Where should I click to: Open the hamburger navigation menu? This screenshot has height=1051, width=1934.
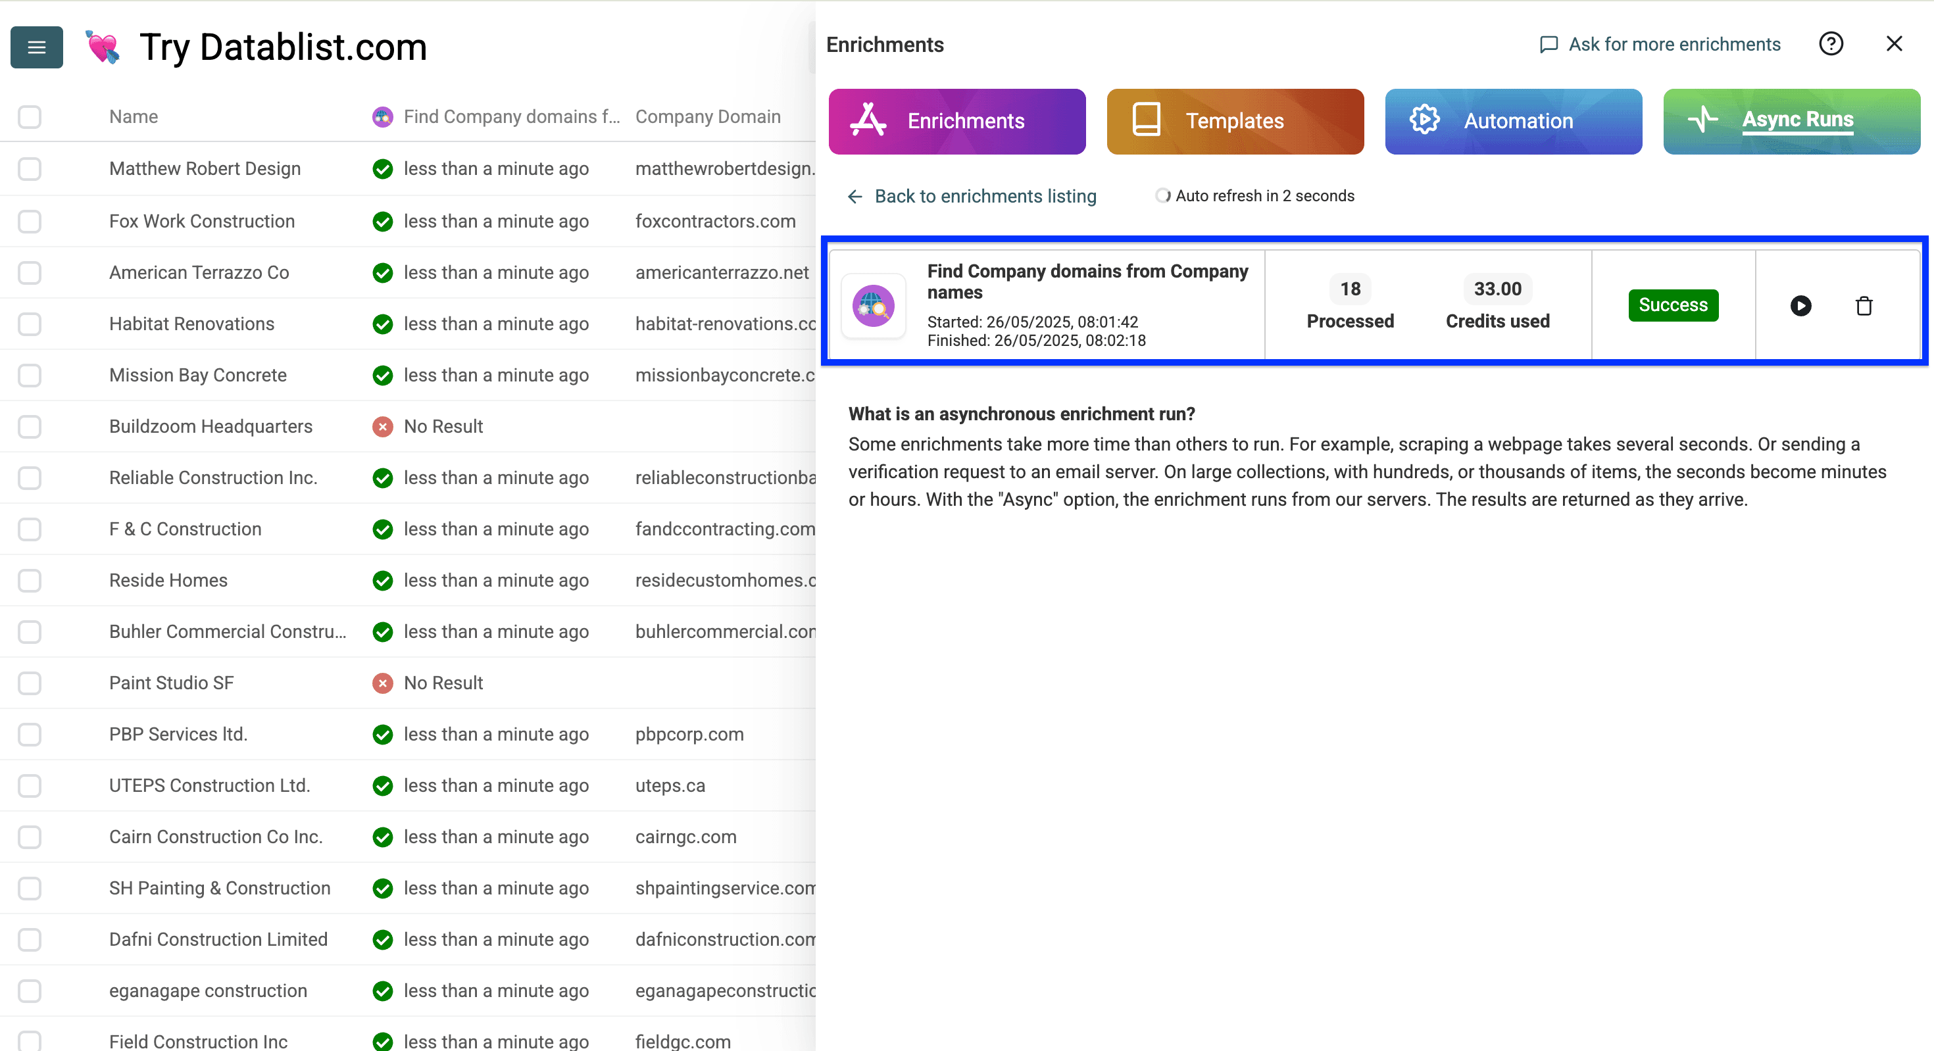click(36, 47)
